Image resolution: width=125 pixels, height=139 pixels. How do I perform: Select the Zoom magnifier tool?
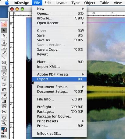click(4, 123)
